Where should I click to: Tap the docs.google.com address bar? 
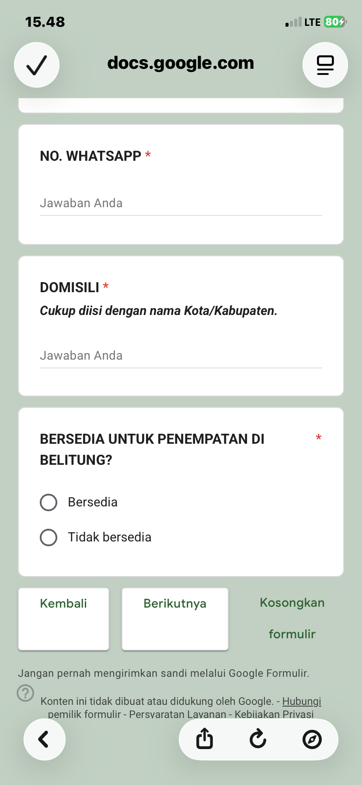pyautogui.click(x=181, y=63)
